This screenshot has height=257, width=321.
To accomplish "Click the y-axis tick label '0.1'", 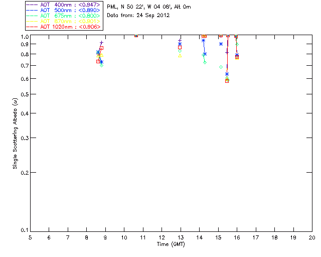I will pyautogui.click(x=25, y=230).
